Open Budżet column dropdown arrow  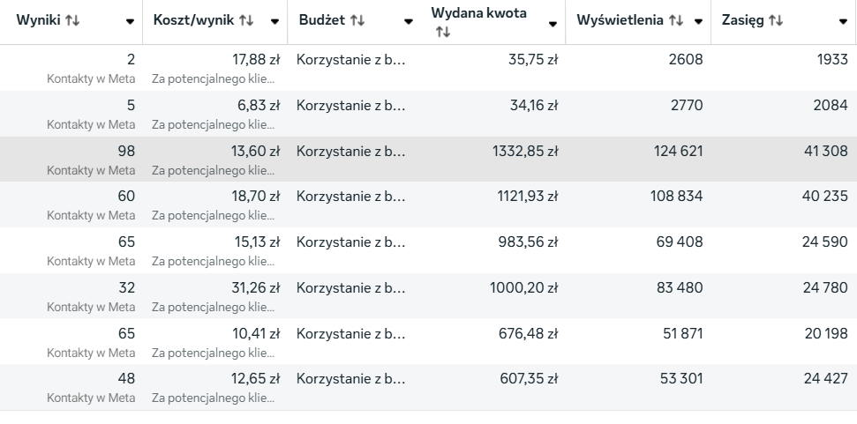click(409, 22)
